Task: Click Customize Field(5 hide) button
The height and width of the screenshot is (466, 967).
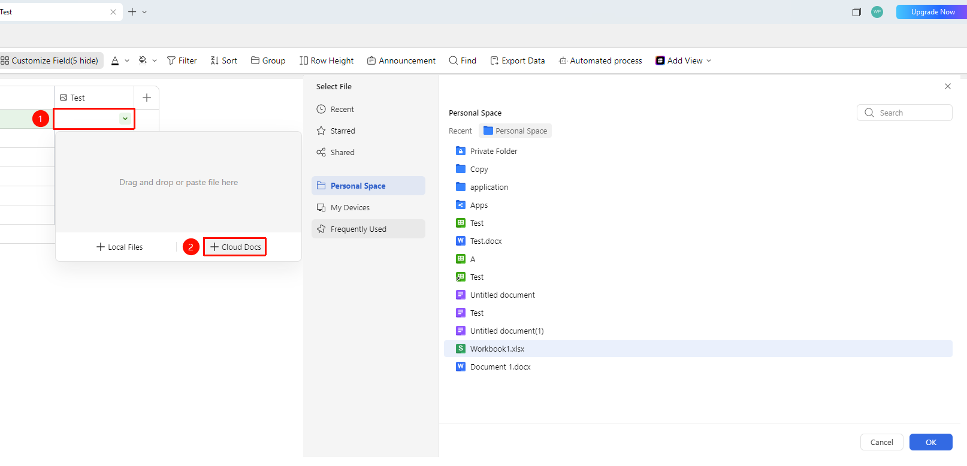Action: point(50,60)
